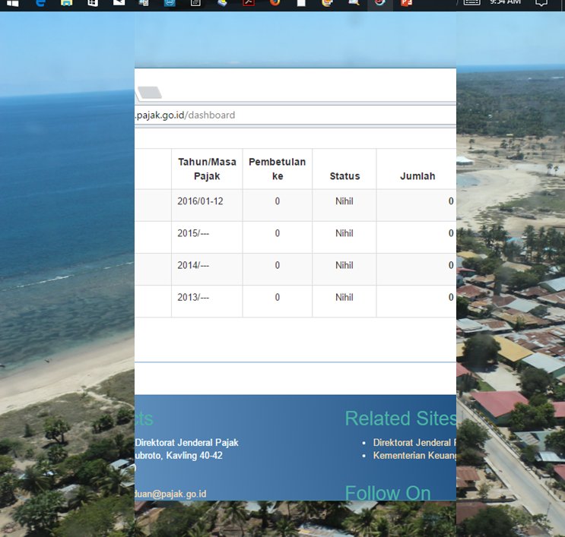Launch Adobe Reader from taskbar
The height and width of the screenshot is (537, 565).
pyautogui.click(x=248, y=3)
